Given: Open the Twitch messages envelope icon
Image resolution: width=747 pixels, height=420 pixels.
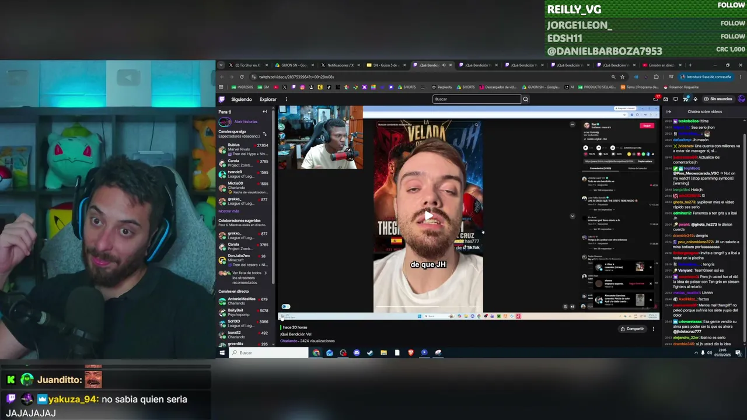Looking at the screenshot, I should tap(666, 99).
